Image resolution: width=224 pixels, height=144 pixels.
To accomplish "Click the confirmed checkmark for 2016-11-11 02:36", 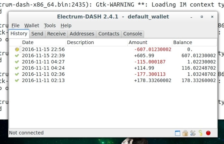I will pos(17,74).
